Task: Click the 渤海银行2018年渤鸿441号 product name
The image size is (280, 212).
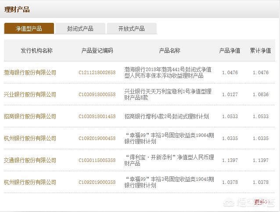Action: click(x=168, y=72)
